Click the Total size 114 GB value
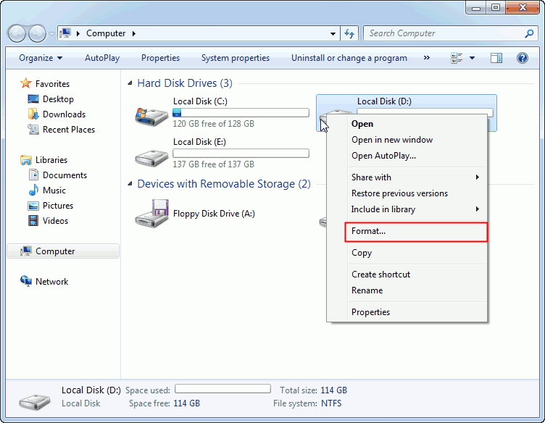This screenshot has height=423, width=545. pyautogui.click(x=333, y=390)
